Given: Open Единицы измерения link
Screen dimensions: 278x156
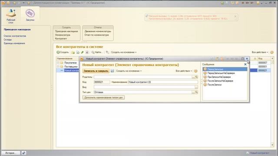Looking at the screenshot, I should coord(14,43).
